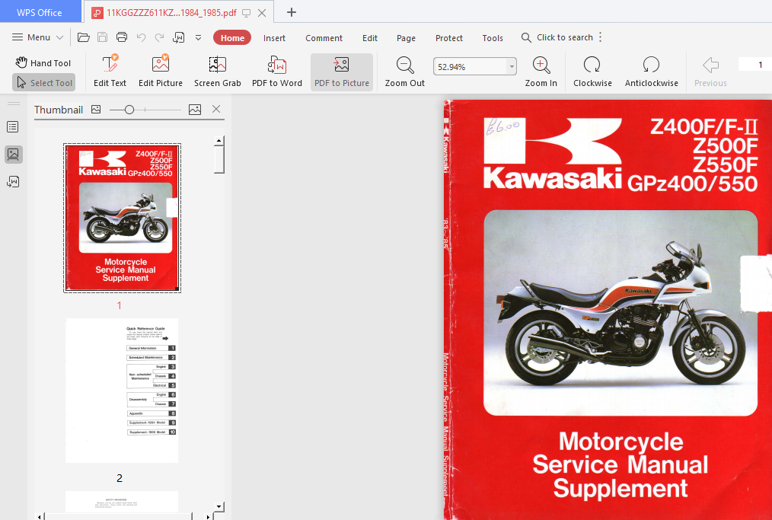Viewport: 772px width, 520px height.
Task: Open a new tab with plus button
Action: (292, 12)
